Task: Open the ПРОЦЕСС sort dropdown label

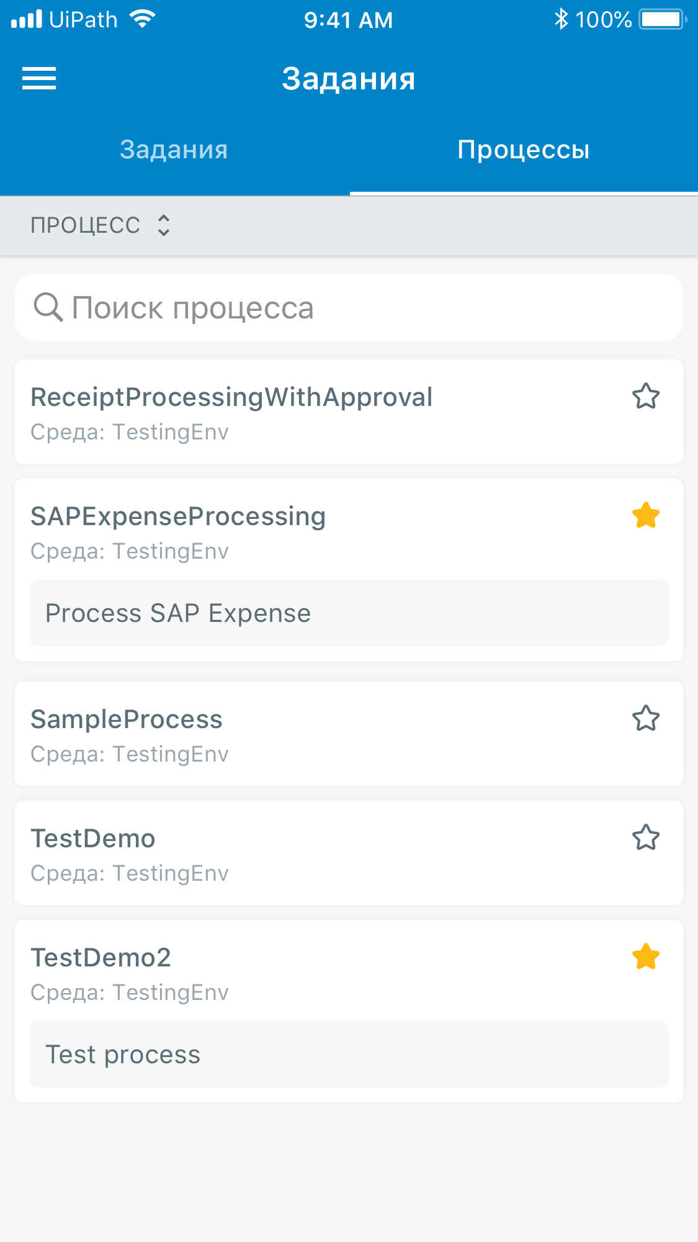Action: coord(86,225)
